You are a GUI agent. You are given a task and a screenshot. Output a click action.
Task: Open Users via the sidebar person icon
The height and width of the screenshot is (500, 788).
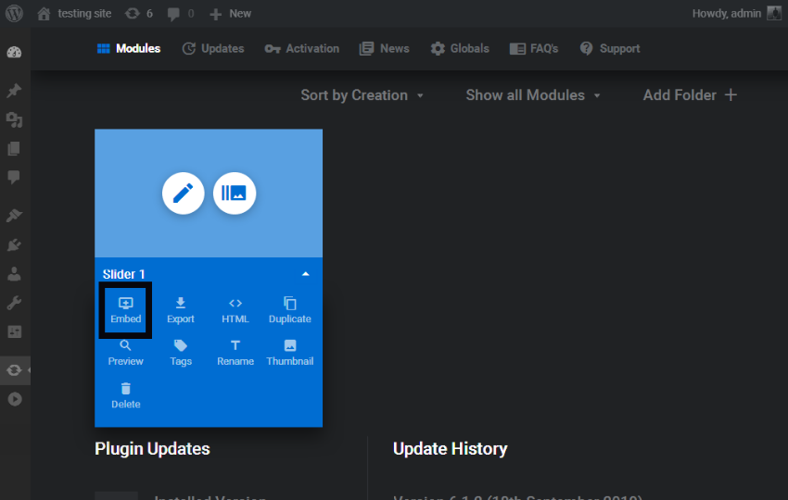(14, 274)
